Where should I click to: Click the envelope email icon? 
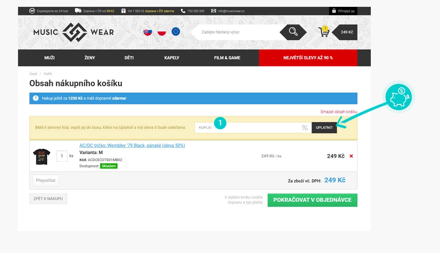(214, 11)
